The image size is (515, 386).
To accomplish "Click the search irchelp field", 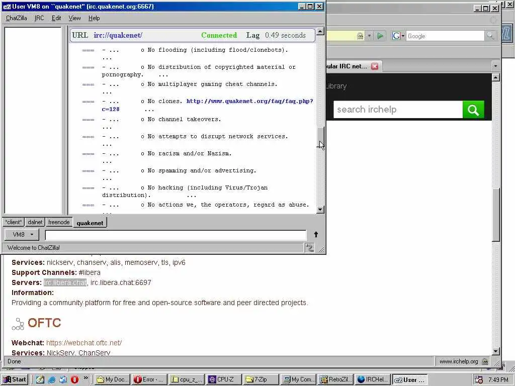I will coord(398,109).
